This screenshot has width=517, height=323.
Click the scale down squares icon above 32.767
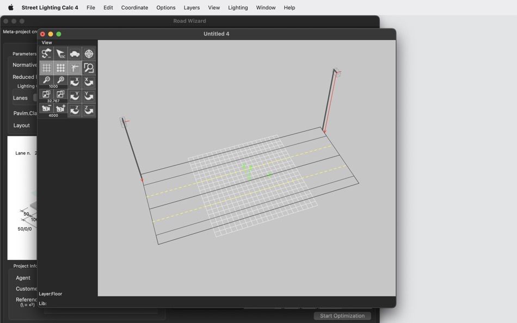pos(46,94)
